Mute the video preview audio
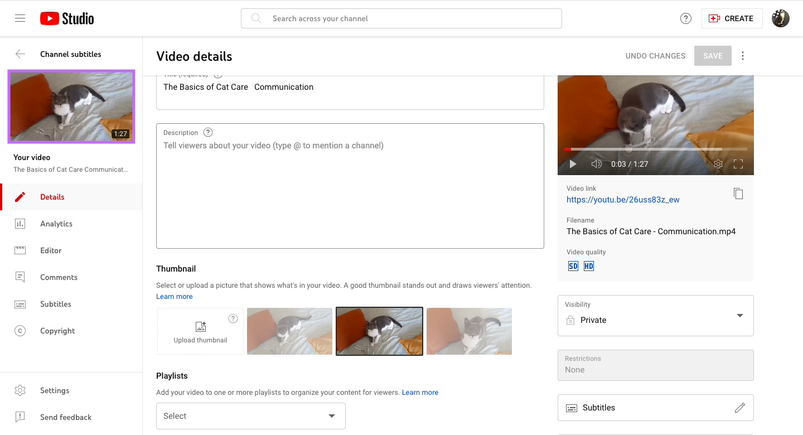 pyautogui.click(x=596, y=163)
